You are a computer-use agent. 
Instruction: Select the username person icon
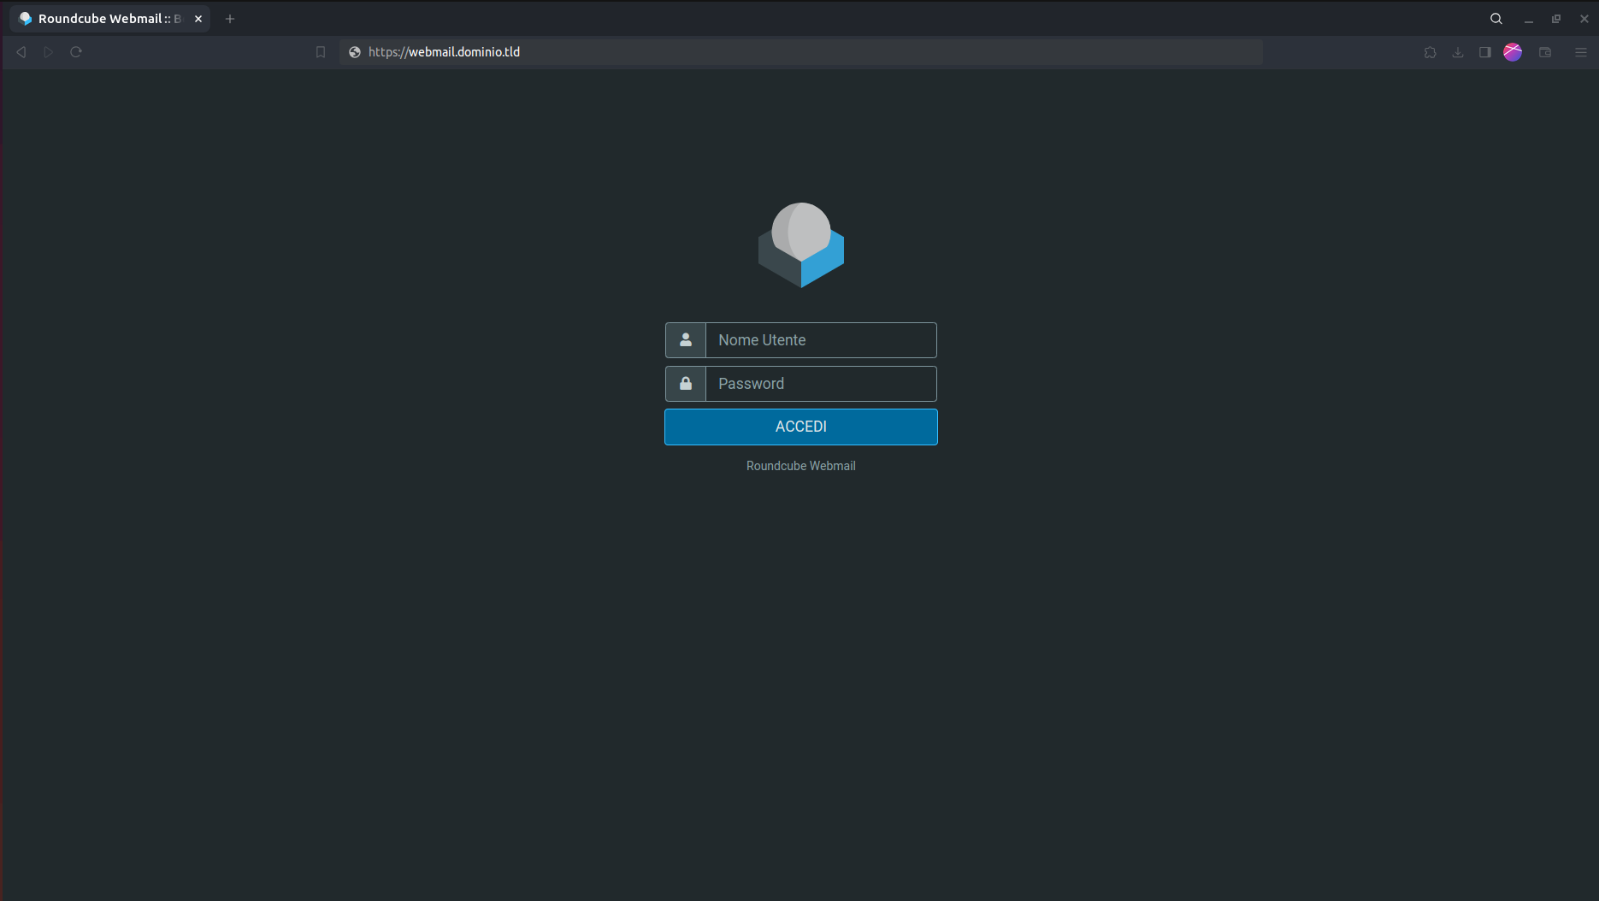(685, 339)
